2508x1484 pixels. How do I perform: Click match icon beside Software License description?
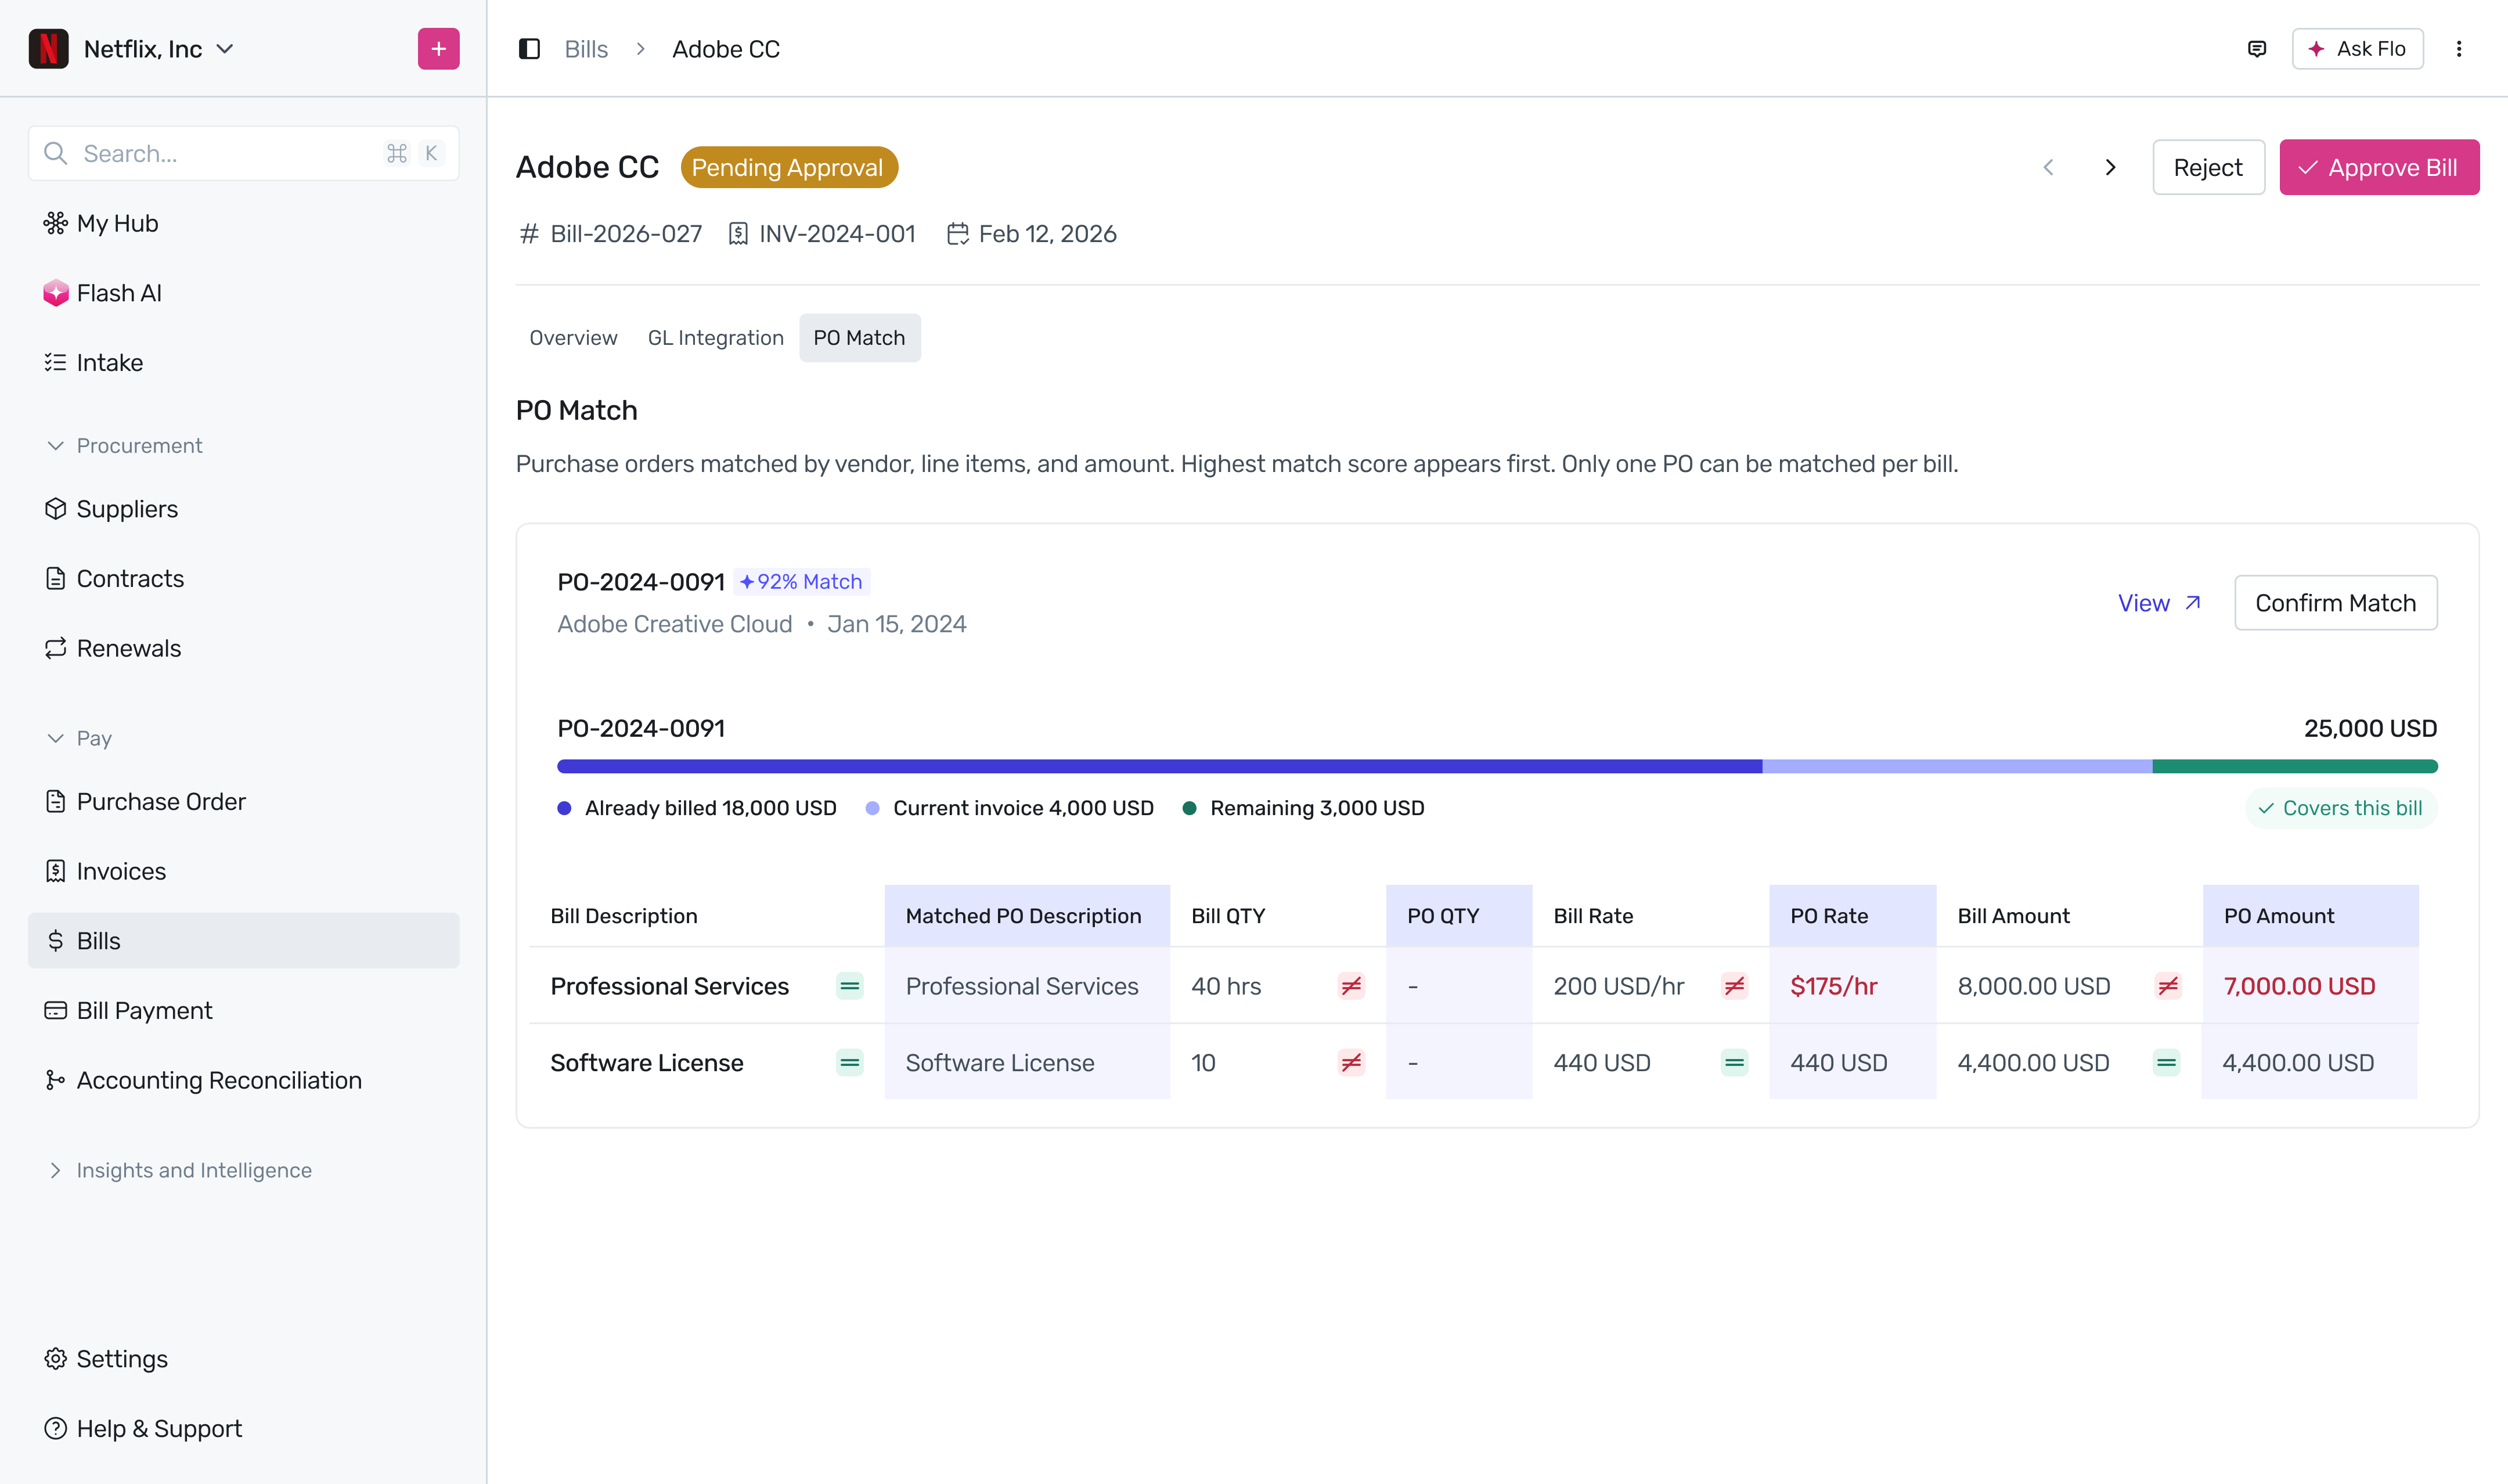(x=850, y=1063)
